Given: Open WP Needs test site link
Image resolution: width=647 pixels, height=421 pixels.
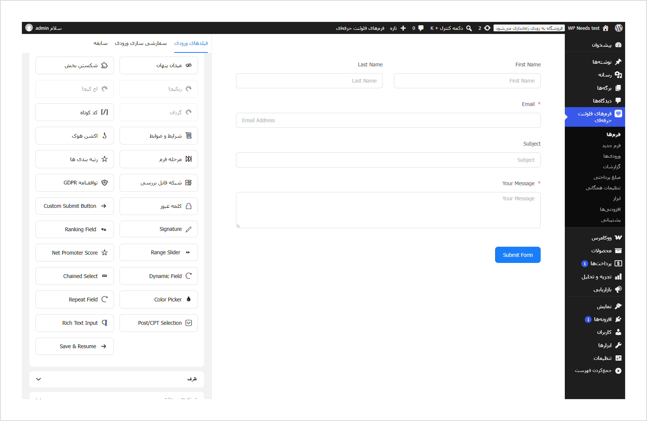Looking at the screenshot, I should coord(588,28).
